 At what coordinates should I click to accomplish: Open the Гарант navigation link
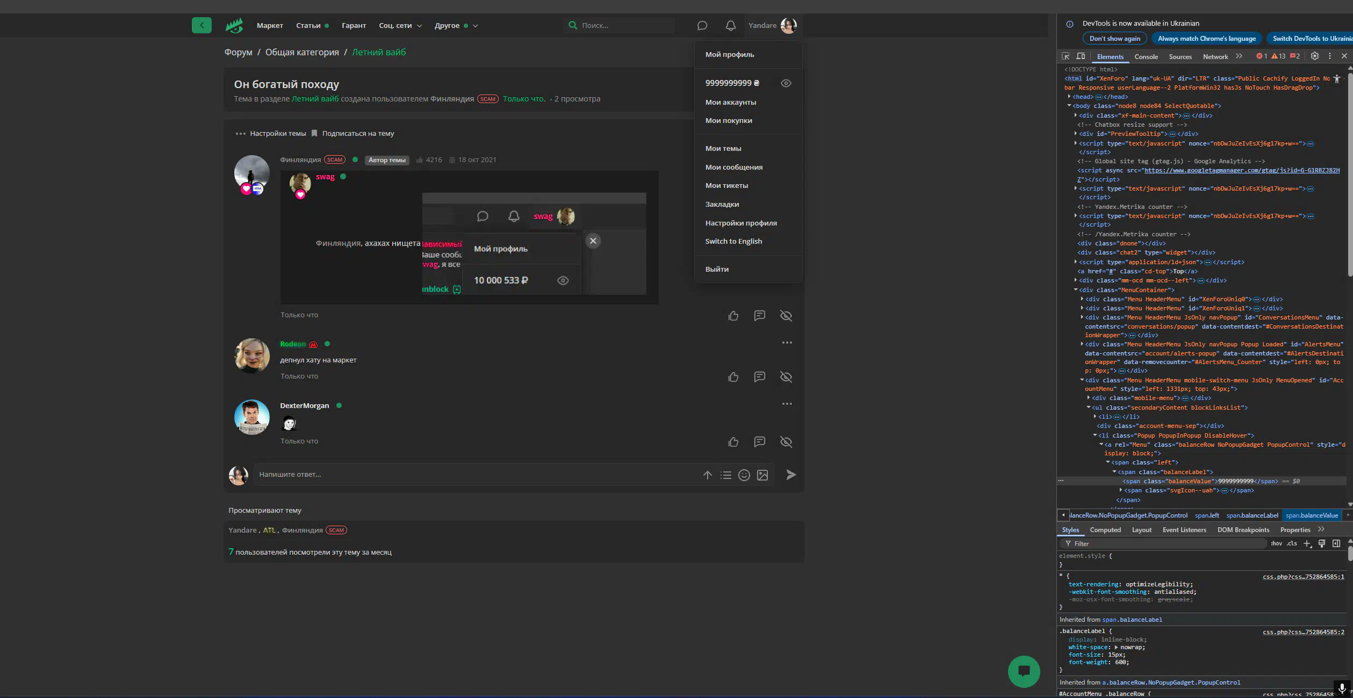(354, 25)
